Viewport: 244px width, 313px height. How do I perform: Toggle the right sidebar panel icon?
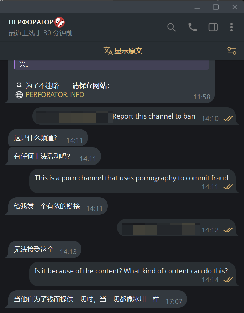pos(213,27)
